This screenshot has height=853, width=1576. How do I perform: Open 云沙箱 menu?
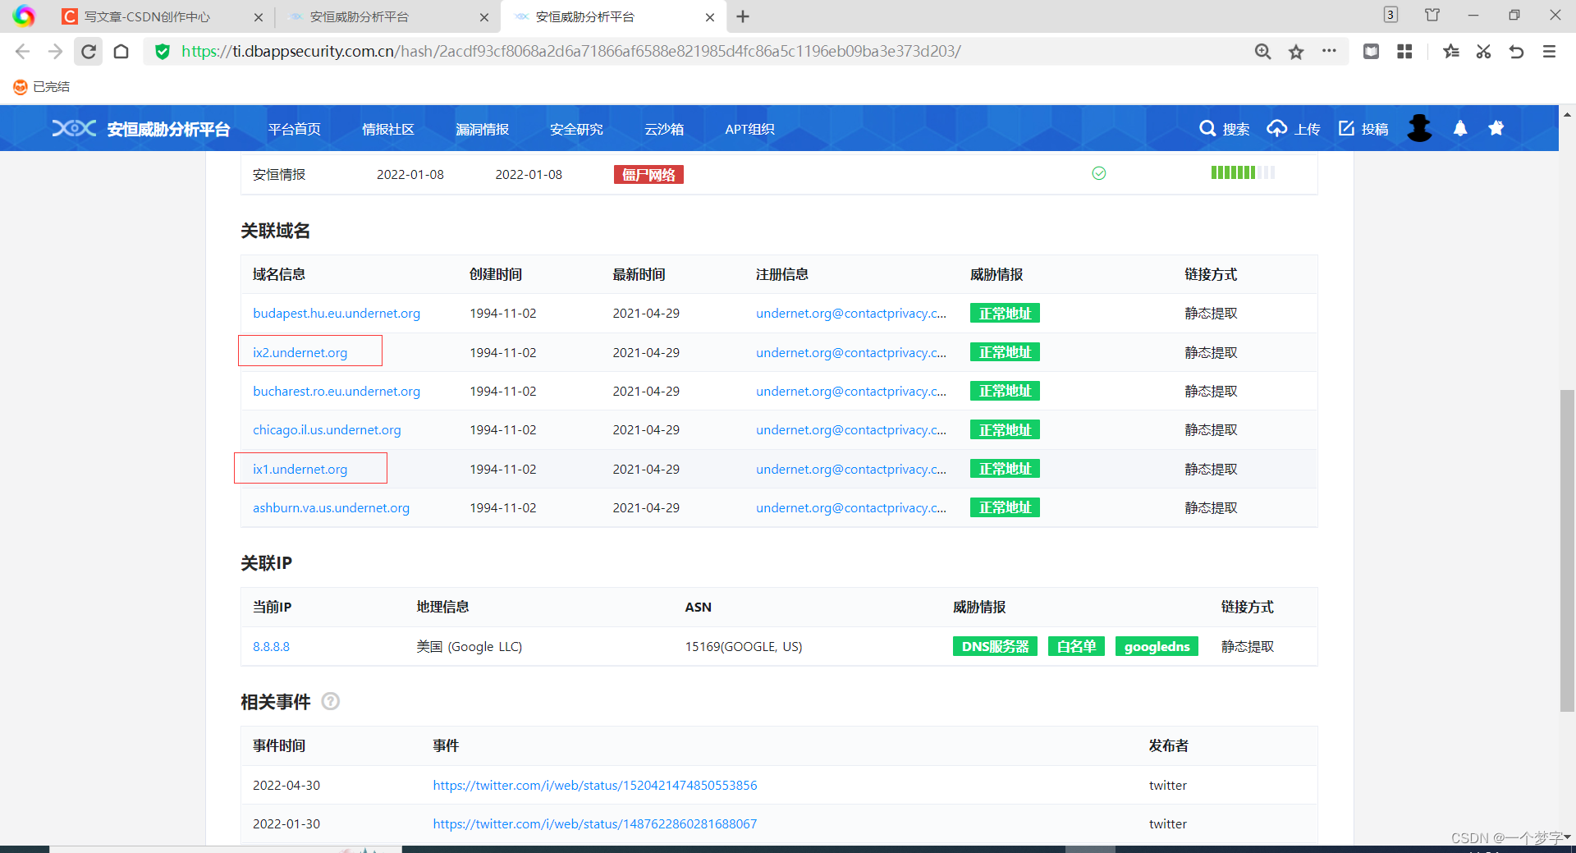pyautogui.click(x=664, y=130)
